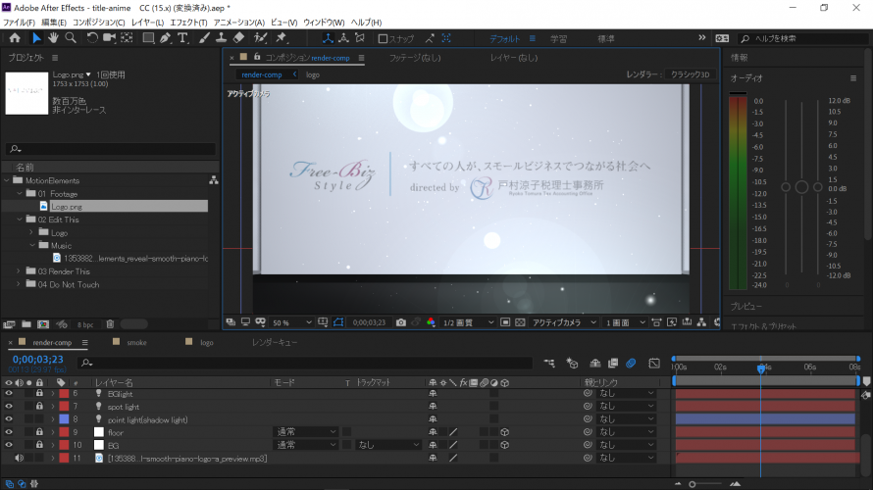Open channel display RGB color icon
The width and height of the screenshot is (873, 490).
click(x=431, y=322)
